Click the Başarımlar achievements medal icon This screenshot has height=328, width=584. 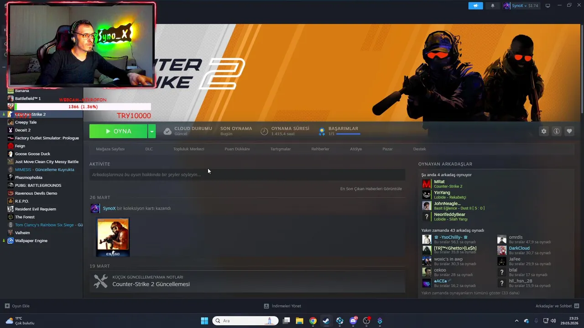322,131
